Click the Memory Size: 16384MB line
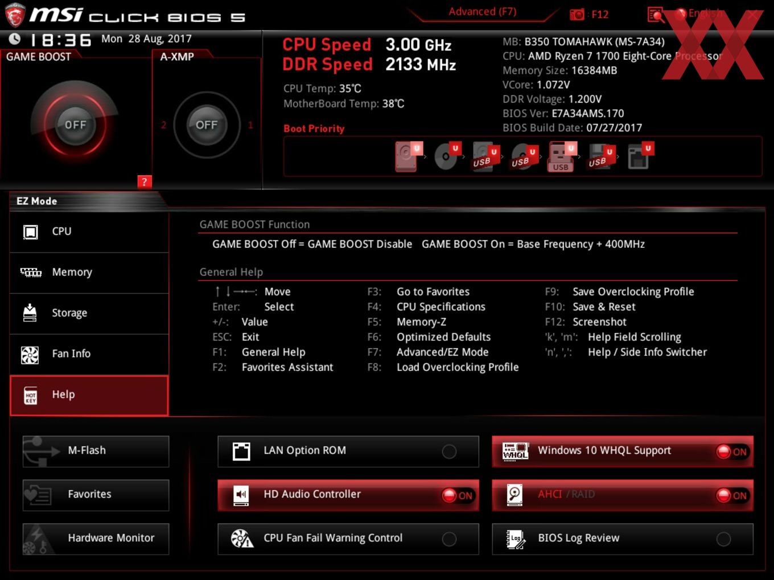 pyautogui.click(x=560, y=71)
